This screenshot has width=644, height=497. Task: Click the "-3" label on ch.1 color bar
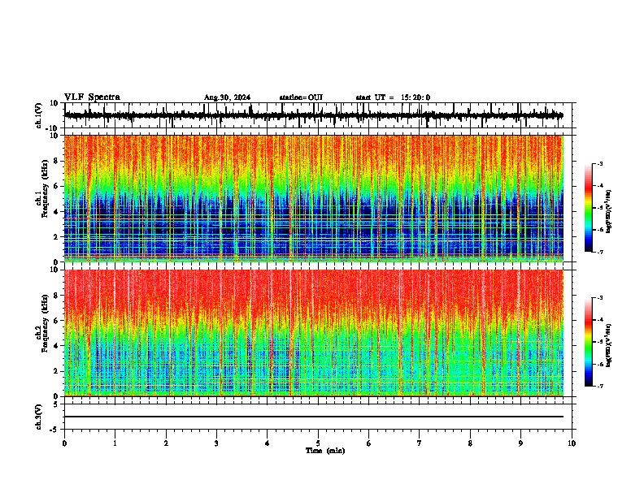pos(600,163)
